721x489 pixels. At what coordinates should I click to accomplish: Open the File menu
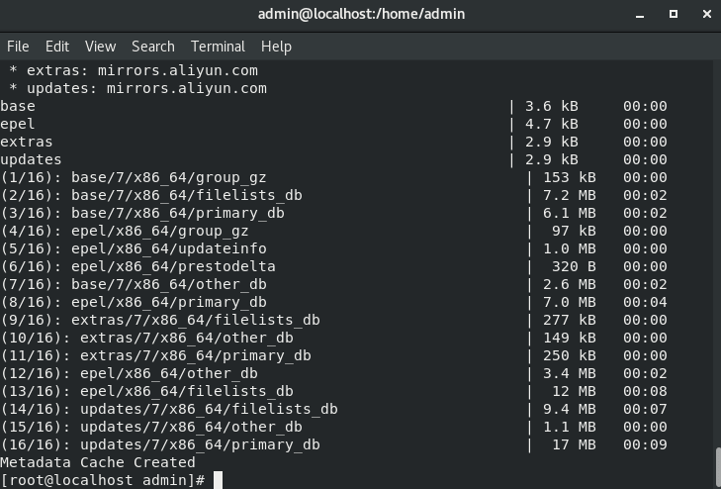point(18,47)
